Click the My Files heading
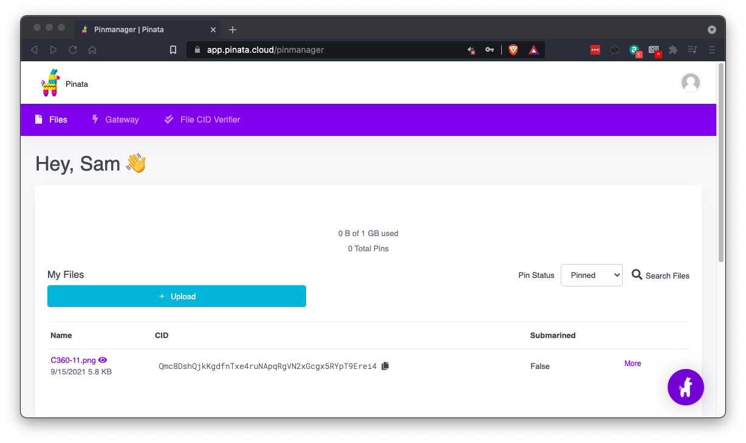746x443 pixels. coord(66,274)
